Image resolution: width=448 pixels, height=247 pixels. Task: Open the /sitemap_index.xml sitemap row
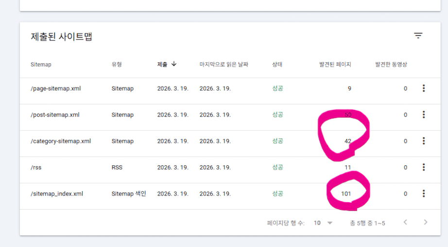tap(56, 194)
